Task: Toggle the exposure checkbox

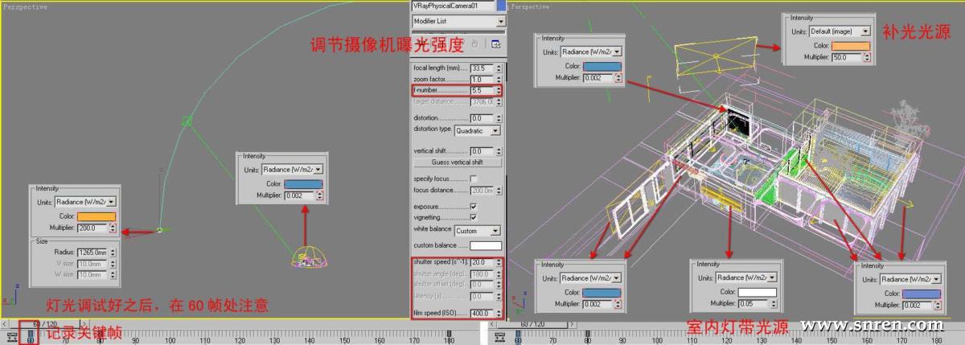Action: 473,207
